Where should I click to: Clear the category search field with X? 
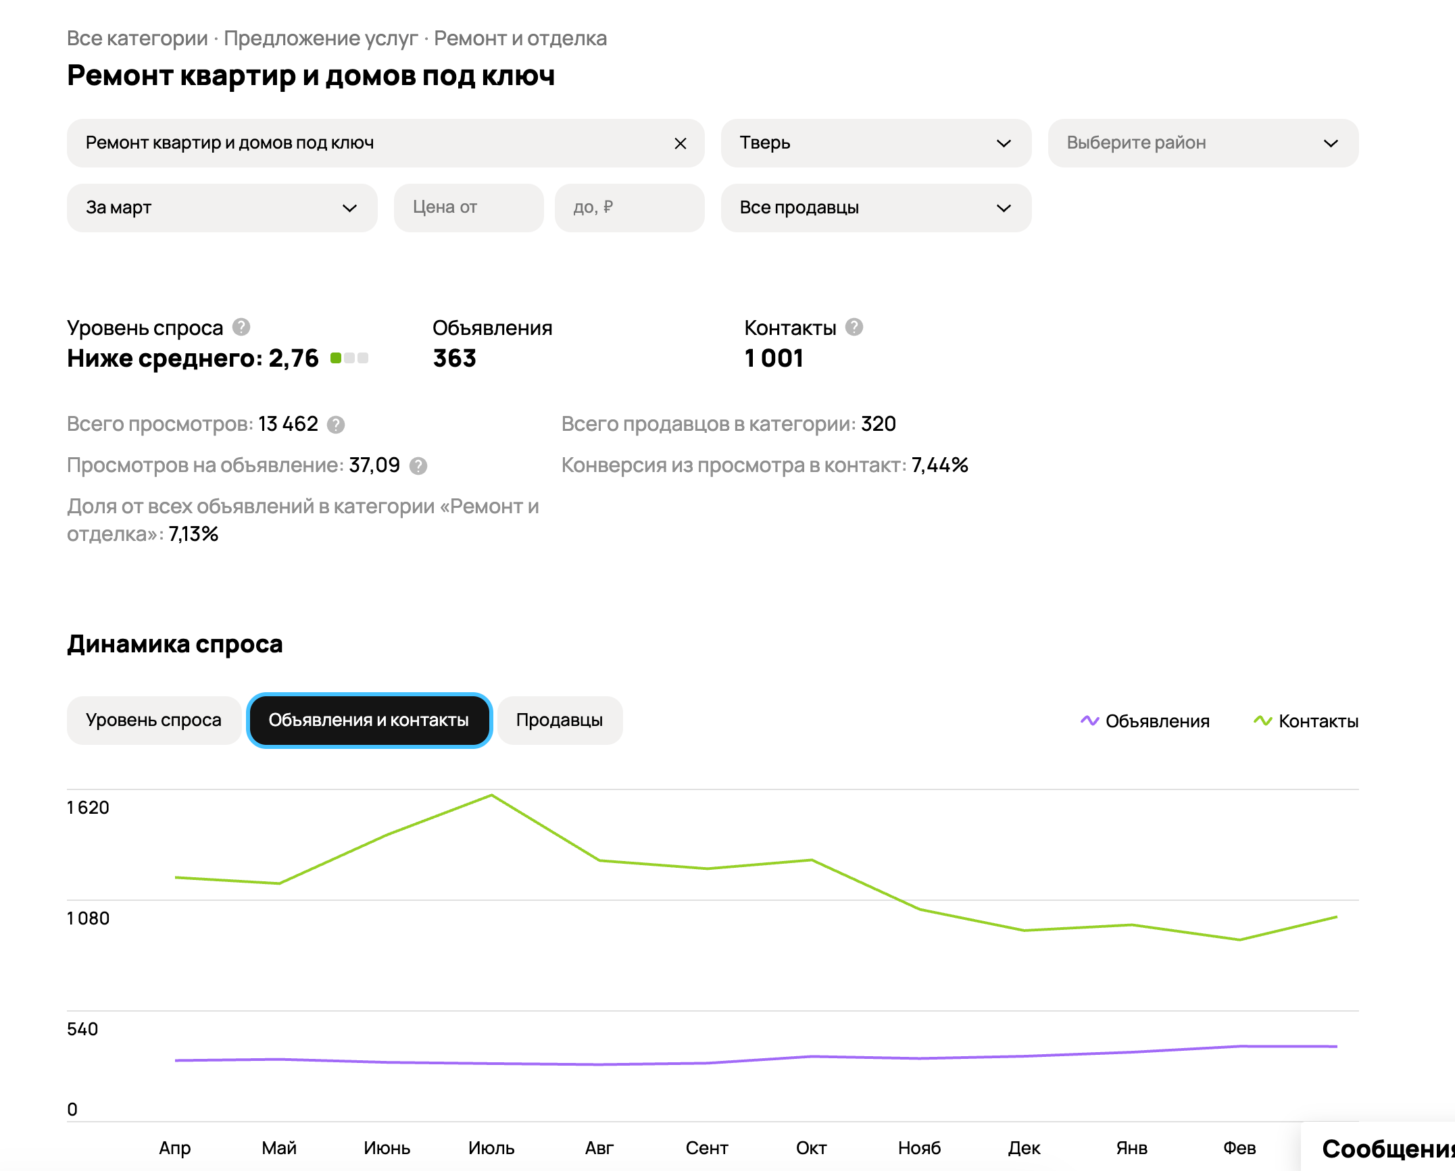click(x=680, y=143)
